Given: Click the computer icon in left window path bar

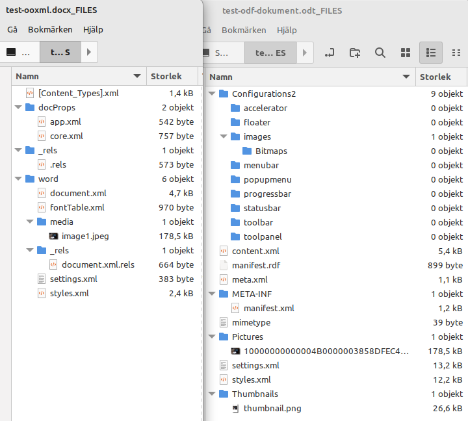Looking at the screenshot, I should coord(11,52).
